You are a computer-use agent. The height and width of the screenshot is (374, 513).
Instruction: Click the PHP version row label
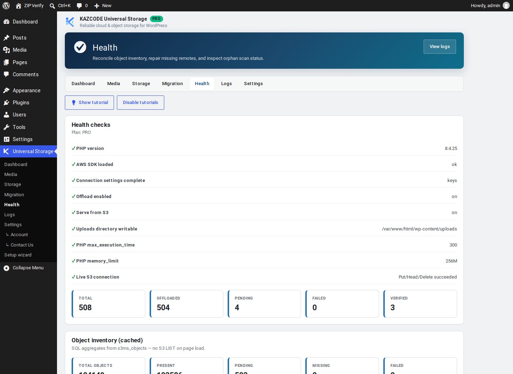coord(90,149)
